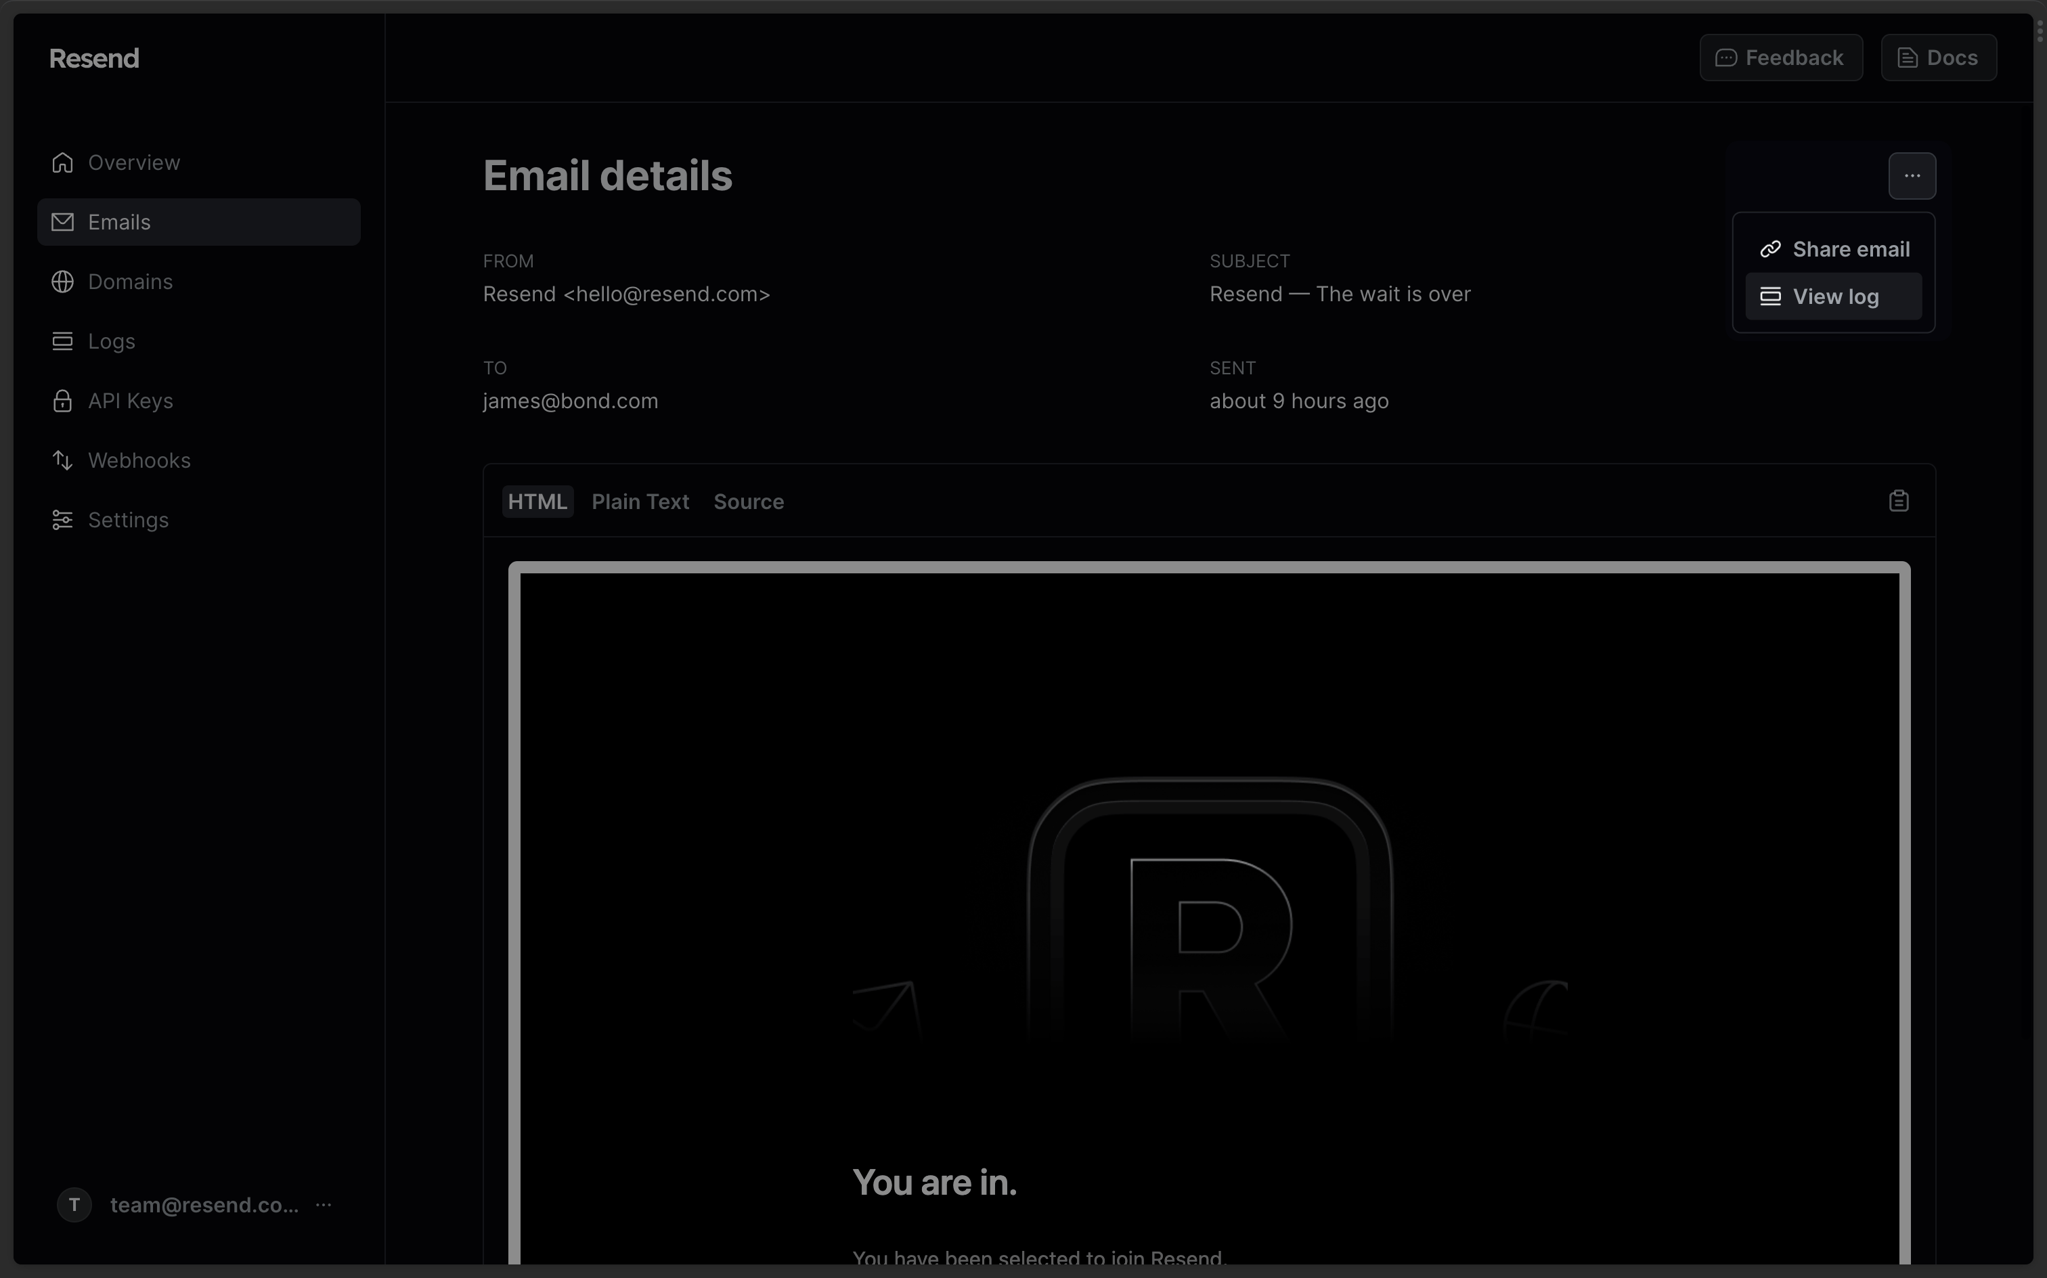The image size is (2047, 1278).
Task: Click the Docs document icon
Action: pos(1908,58)
